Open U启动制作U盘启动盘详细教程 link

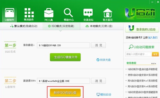142,69
